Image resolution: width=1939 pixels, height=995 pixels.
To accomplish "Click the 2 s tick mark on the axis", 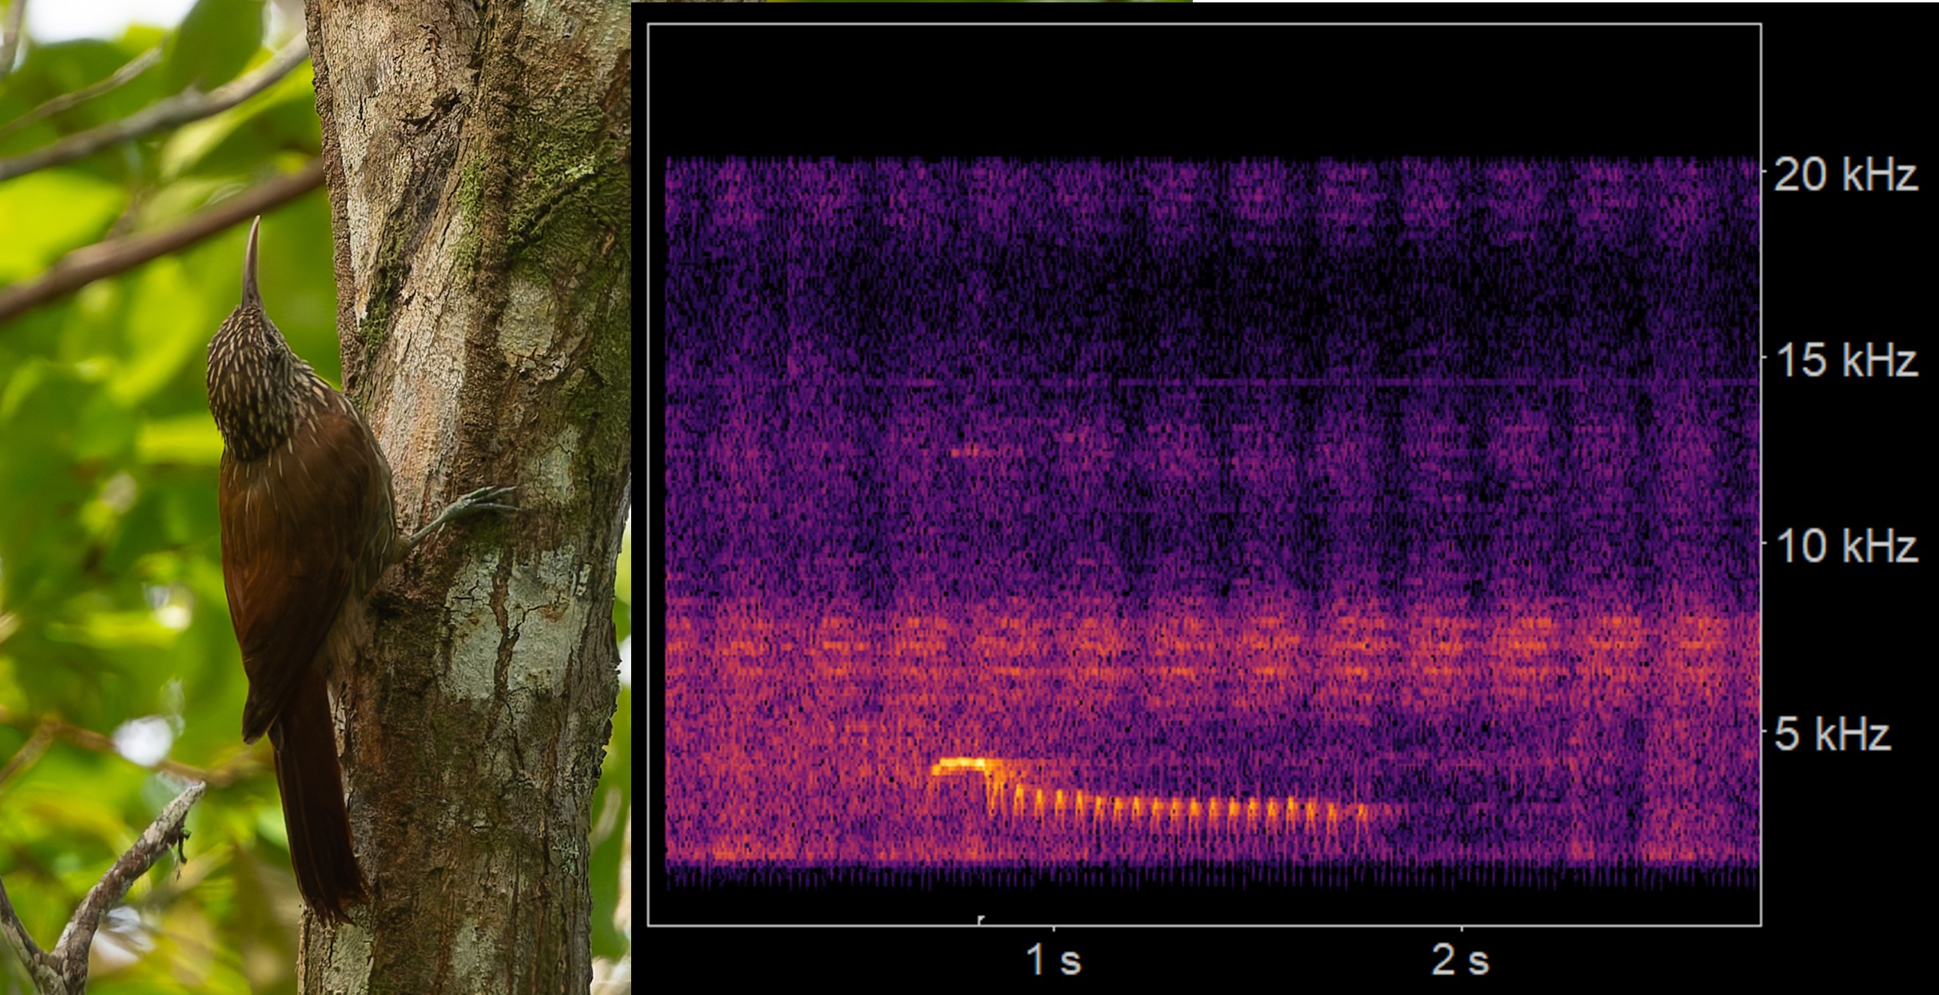I will [x=1462, y=929].
